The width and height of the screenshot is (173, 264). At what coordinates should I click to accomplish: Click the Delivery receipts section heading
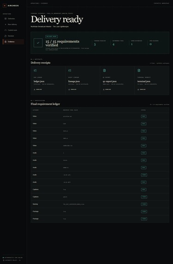pyautogui.click(x=41, y=63)
